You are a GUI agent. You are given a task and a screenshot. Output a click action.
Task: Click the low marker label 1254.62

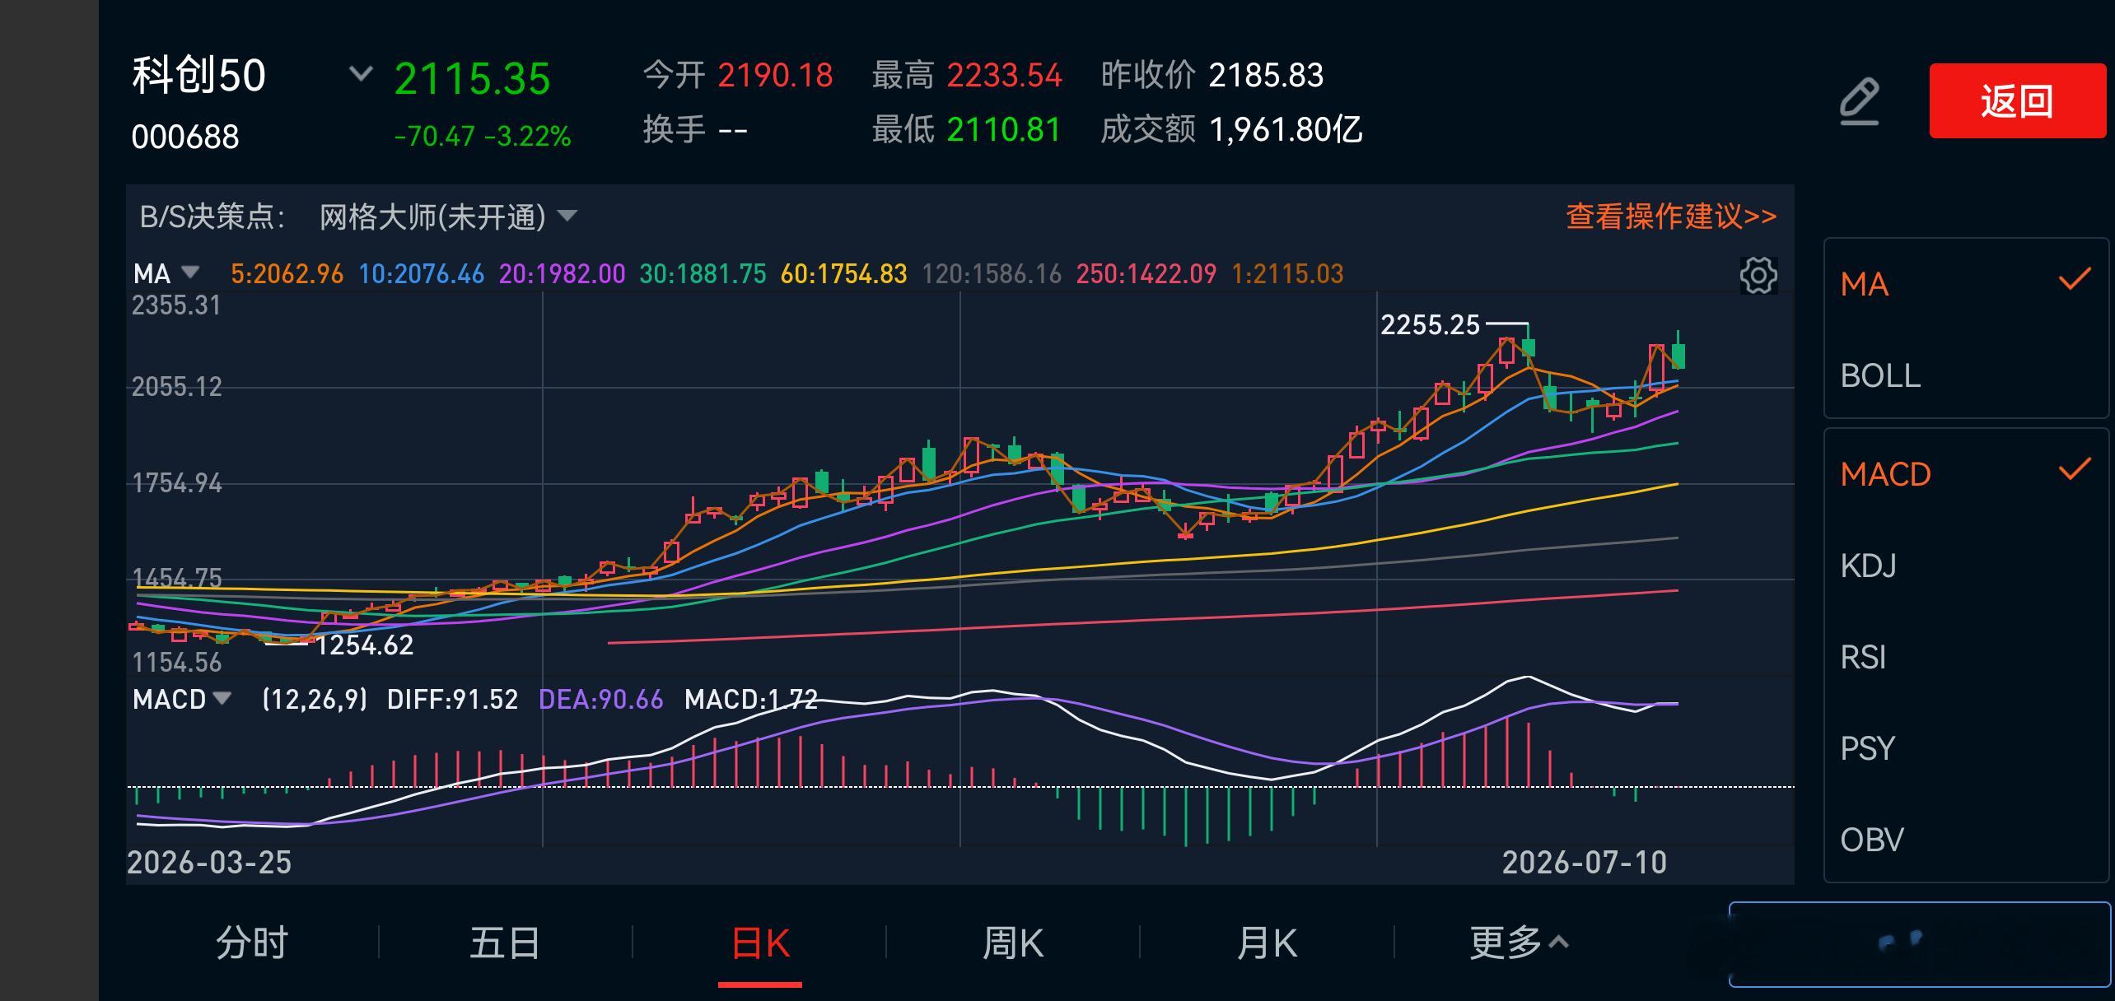[x=364, y=645]
